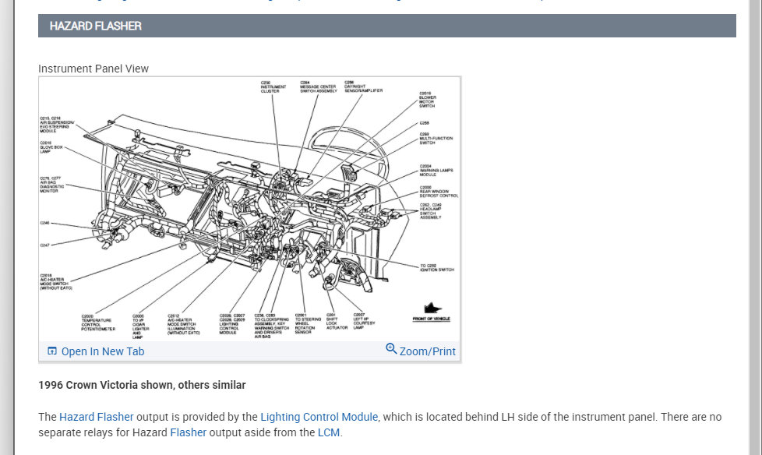Click the 'C246' connector label
762x455 pixels.
pyautogui.click(x=44, y=223)
